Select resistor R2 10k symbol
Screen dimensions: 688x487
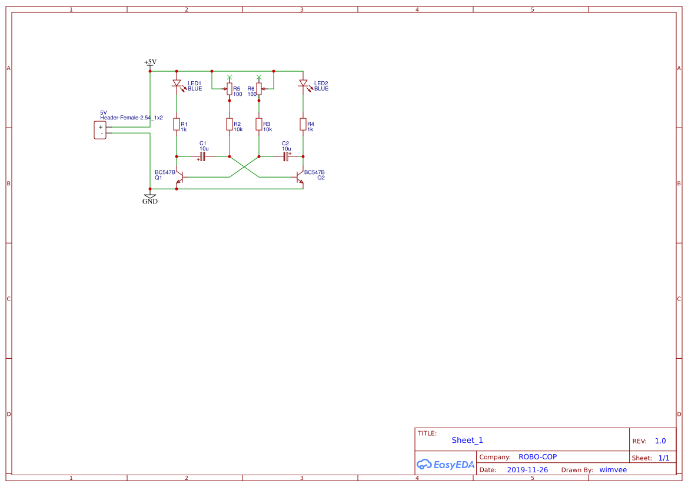coord(229,124)
